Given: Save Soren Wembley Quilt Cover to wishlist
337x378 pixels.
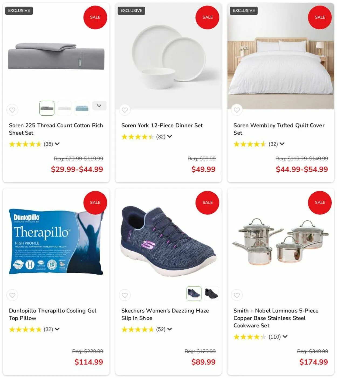Looking at the screenshot, I should coord(237,110).
